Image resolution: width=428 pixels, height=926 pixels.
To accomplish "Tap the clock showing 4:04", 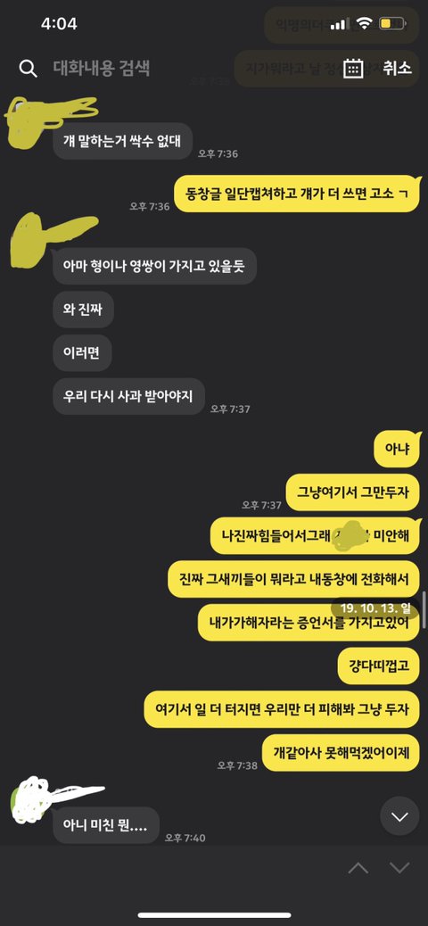I will click(x=59, y=23).
